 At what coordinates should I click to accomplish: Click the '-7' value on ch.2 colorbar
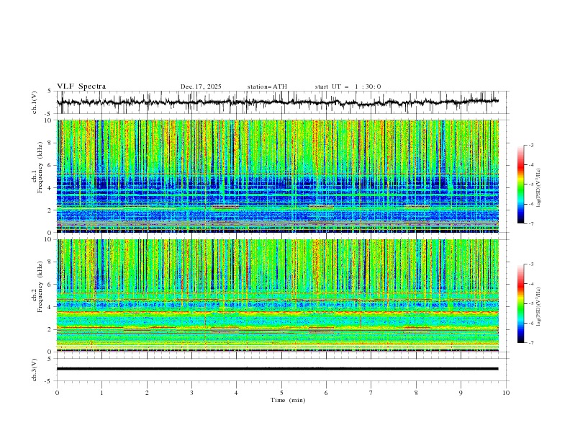pos(530,343)
